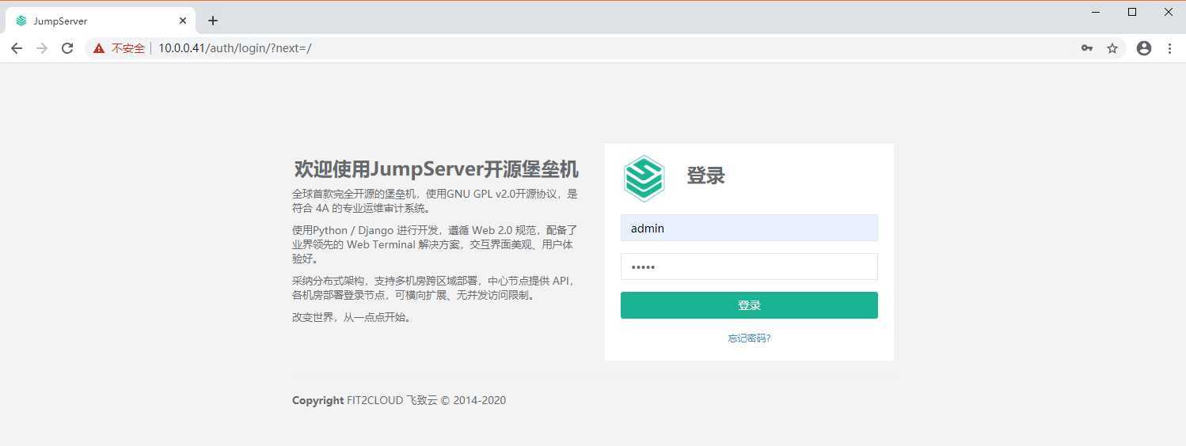Click the red not-secure warning triangle
The width and height of the screenshot is (1186, 446).
[99, 48]
